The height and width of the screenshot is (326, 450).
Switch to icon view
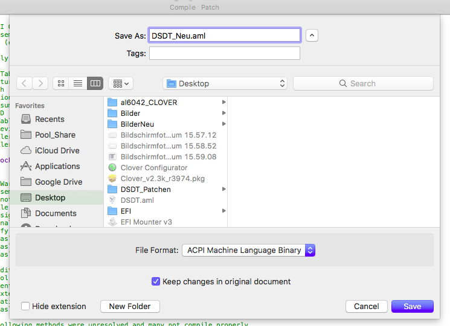click(61, 83)
